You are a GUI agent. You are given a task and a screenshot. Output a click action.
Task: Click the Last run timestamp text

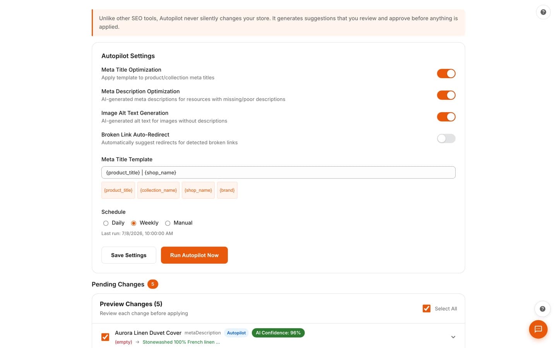point(137,234)
